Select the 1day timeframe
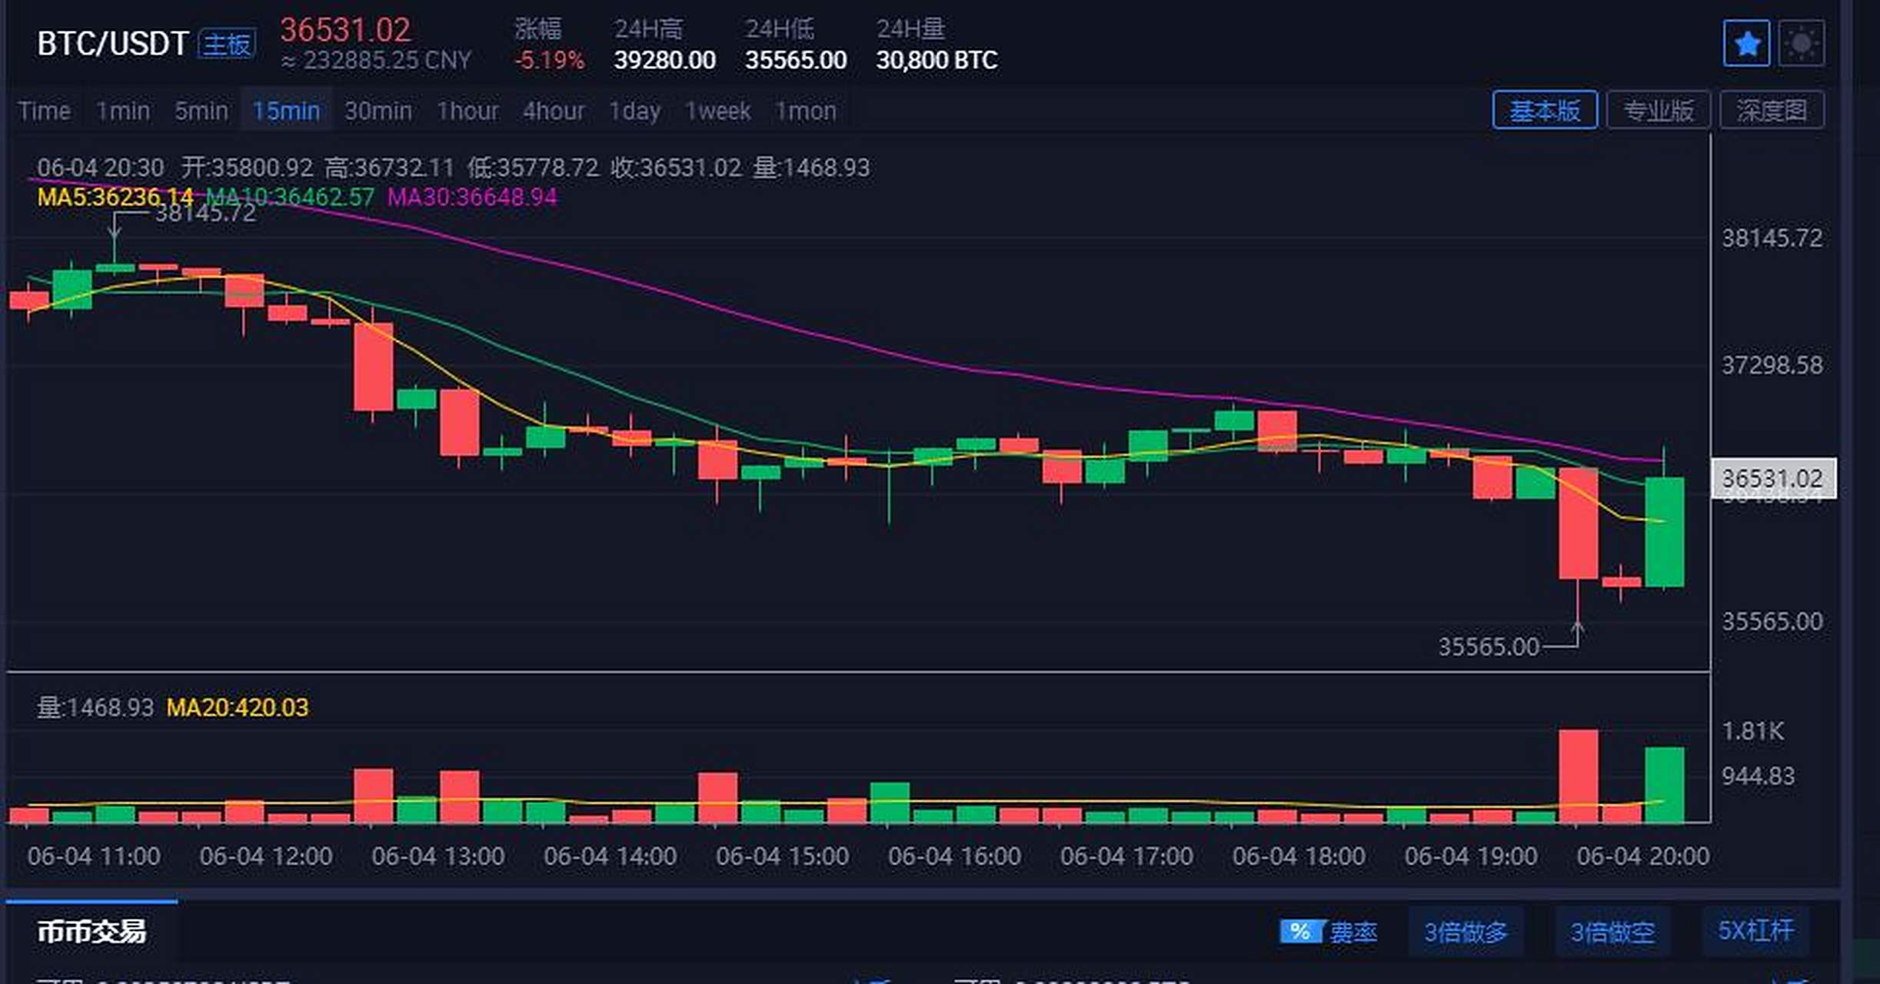The width and height of the screenshot is (1880, 984). click(634, 111)
